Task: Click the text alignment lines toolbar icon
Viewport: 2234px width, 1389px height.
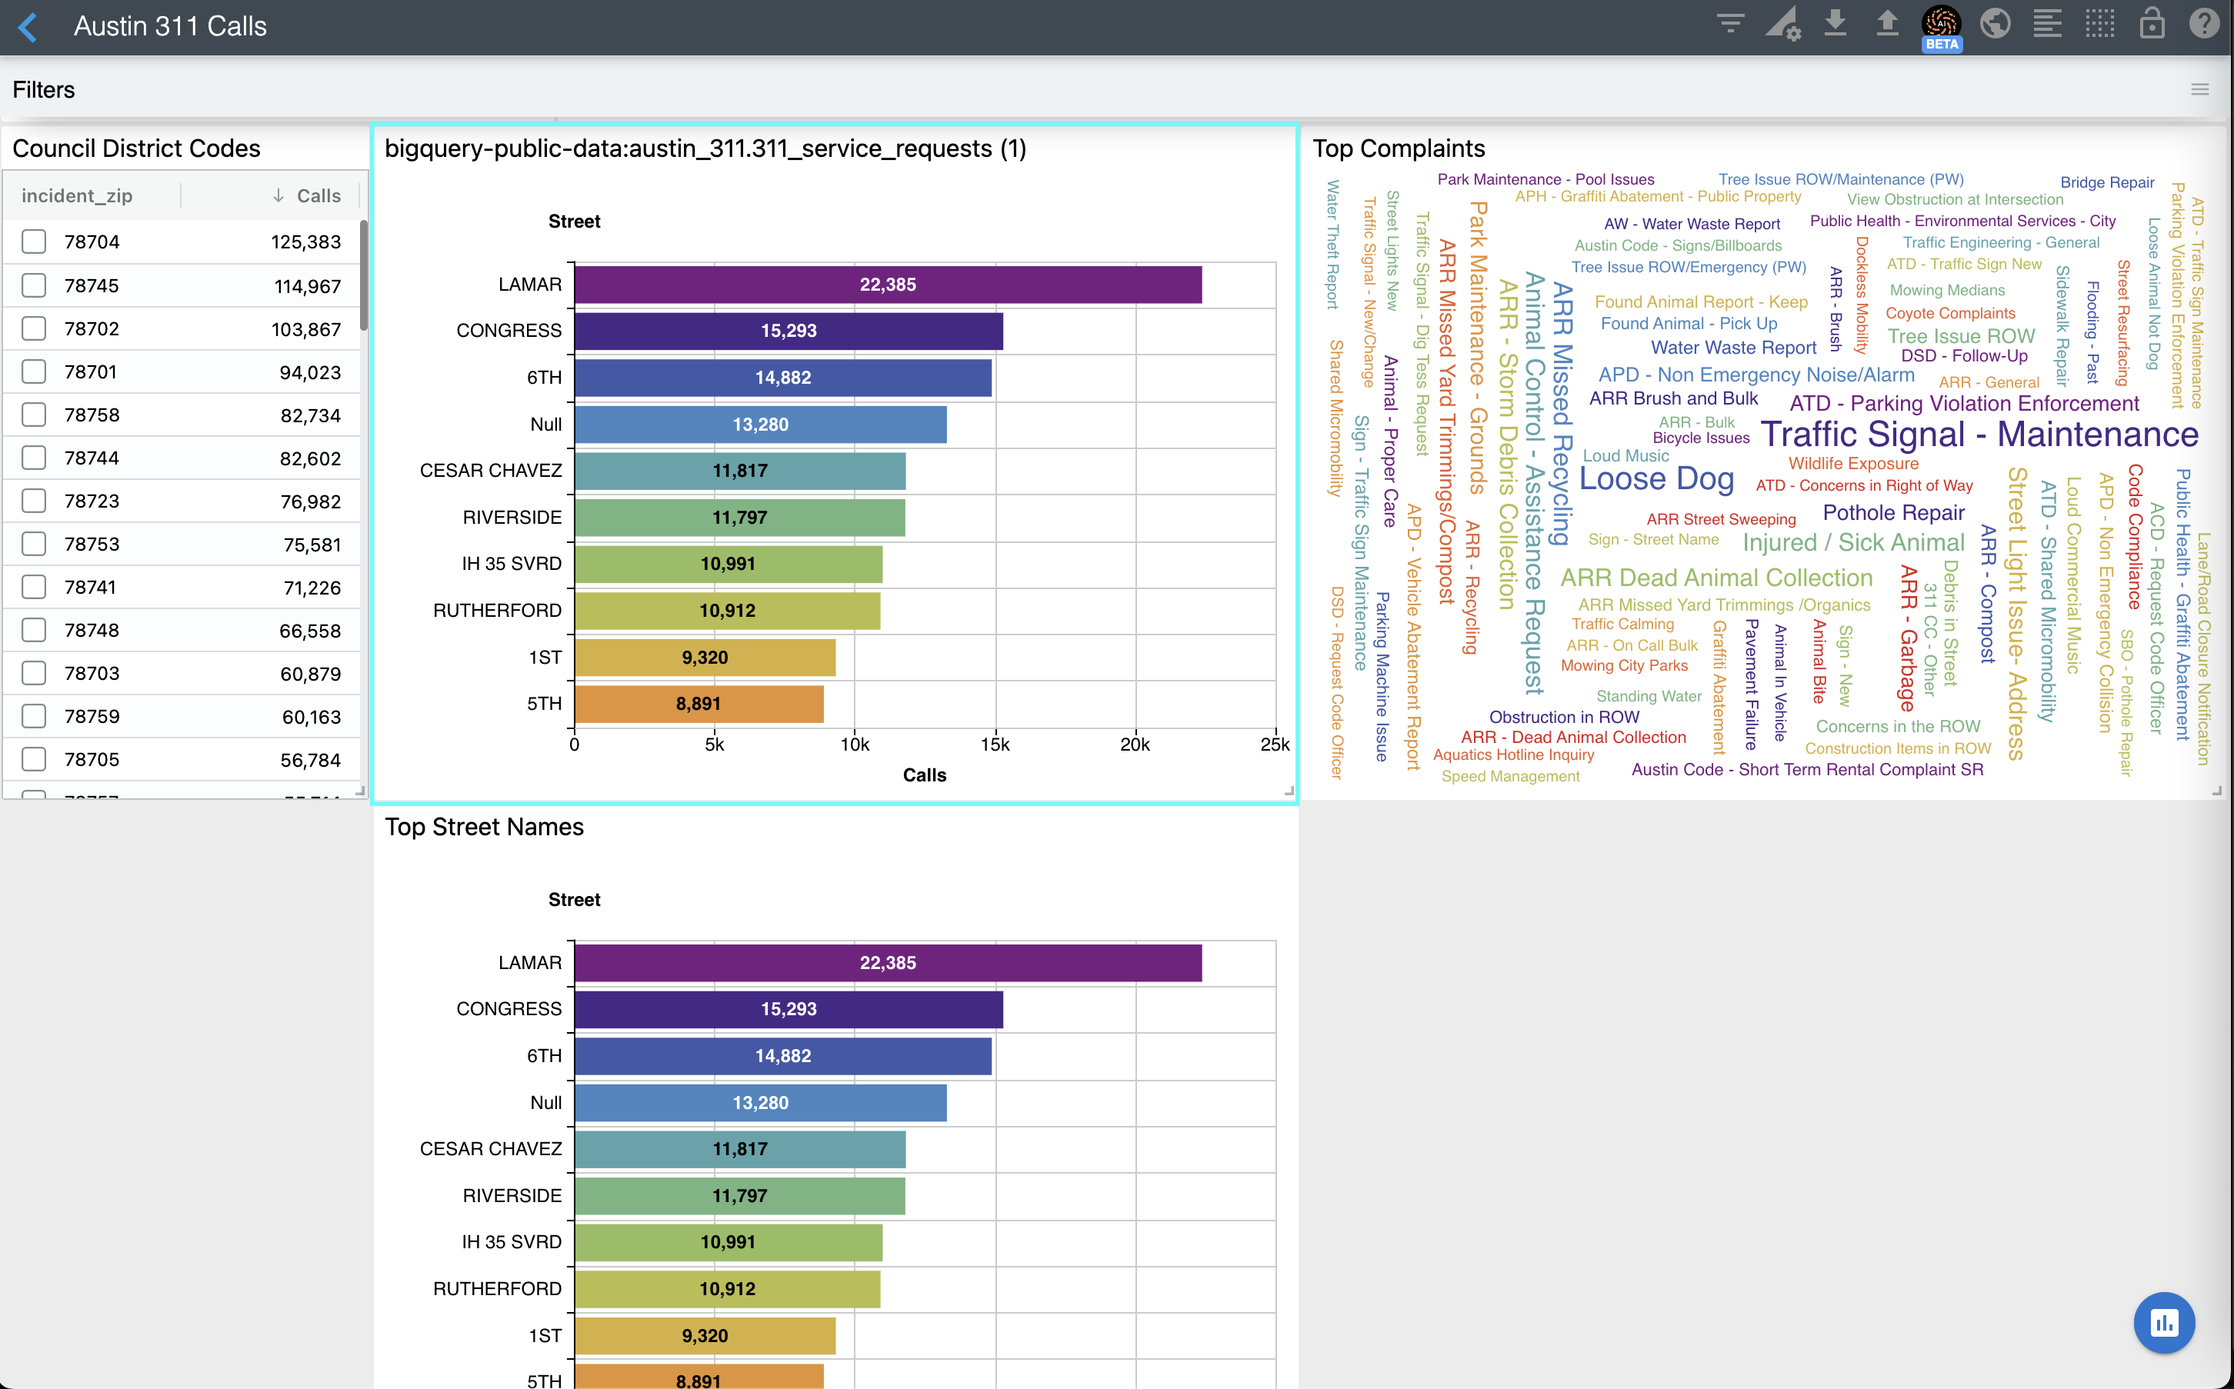Action: tap(2046, 23)
